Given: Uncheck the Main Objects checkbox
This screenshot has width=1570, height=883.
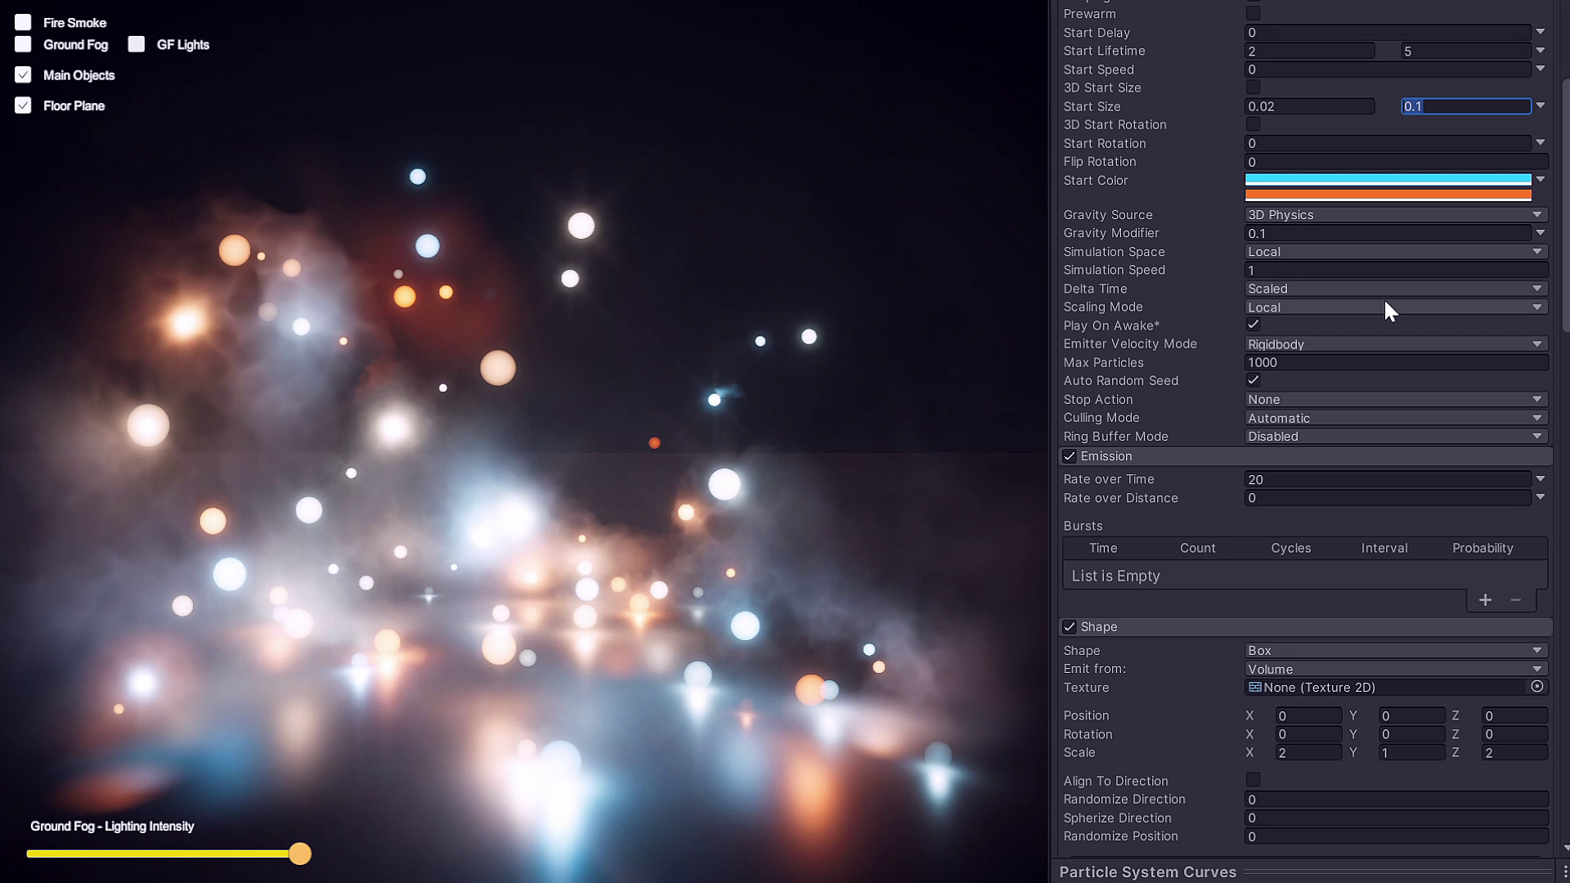Looking at the screenshot, I should pos(23,74).
